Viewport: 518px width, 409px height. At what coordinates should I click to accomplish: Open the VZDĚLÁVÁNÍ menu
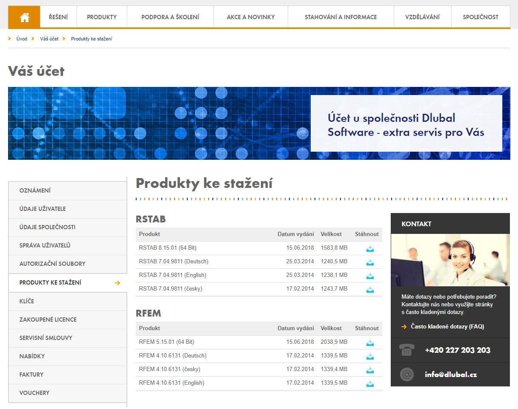[423, 17]
